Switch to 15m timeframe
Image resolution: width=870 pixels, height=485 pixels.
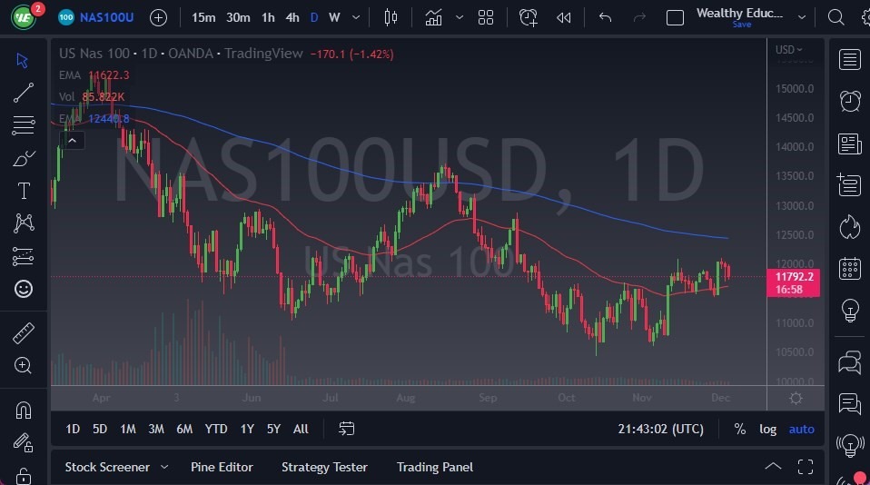point(203,18)
